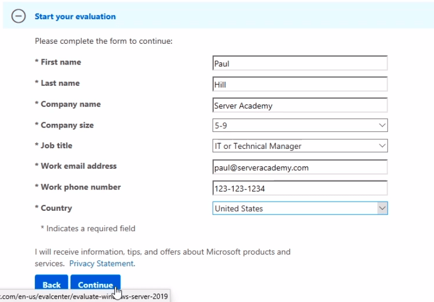Click the '* Work email address' label text
This screenshot has width=434, height=302.
point(75,166)
